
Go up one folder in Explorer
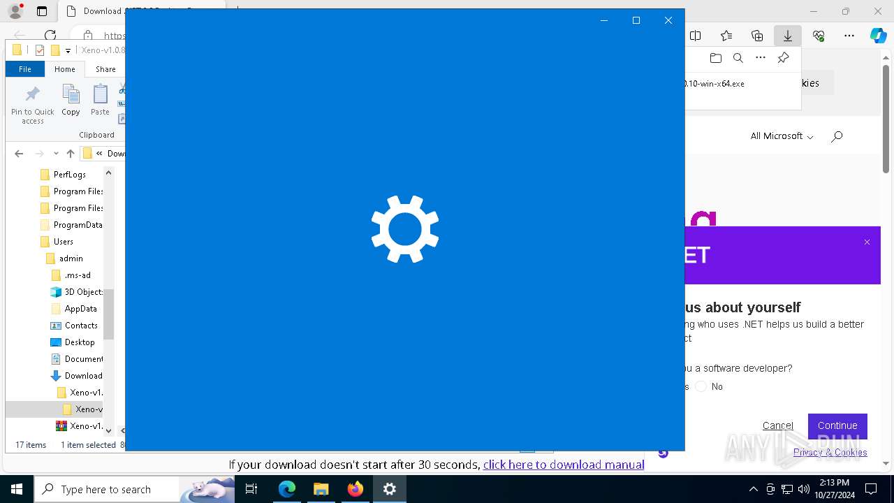pos(70,154)
